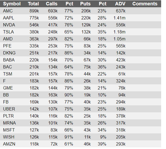
Task: Click the MSFT symbol cell
Action: 9,130
